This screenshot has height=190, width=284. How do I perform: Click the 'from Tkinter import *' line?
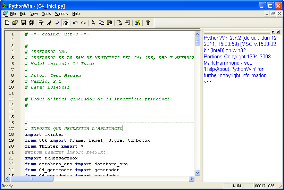point(54,146)
